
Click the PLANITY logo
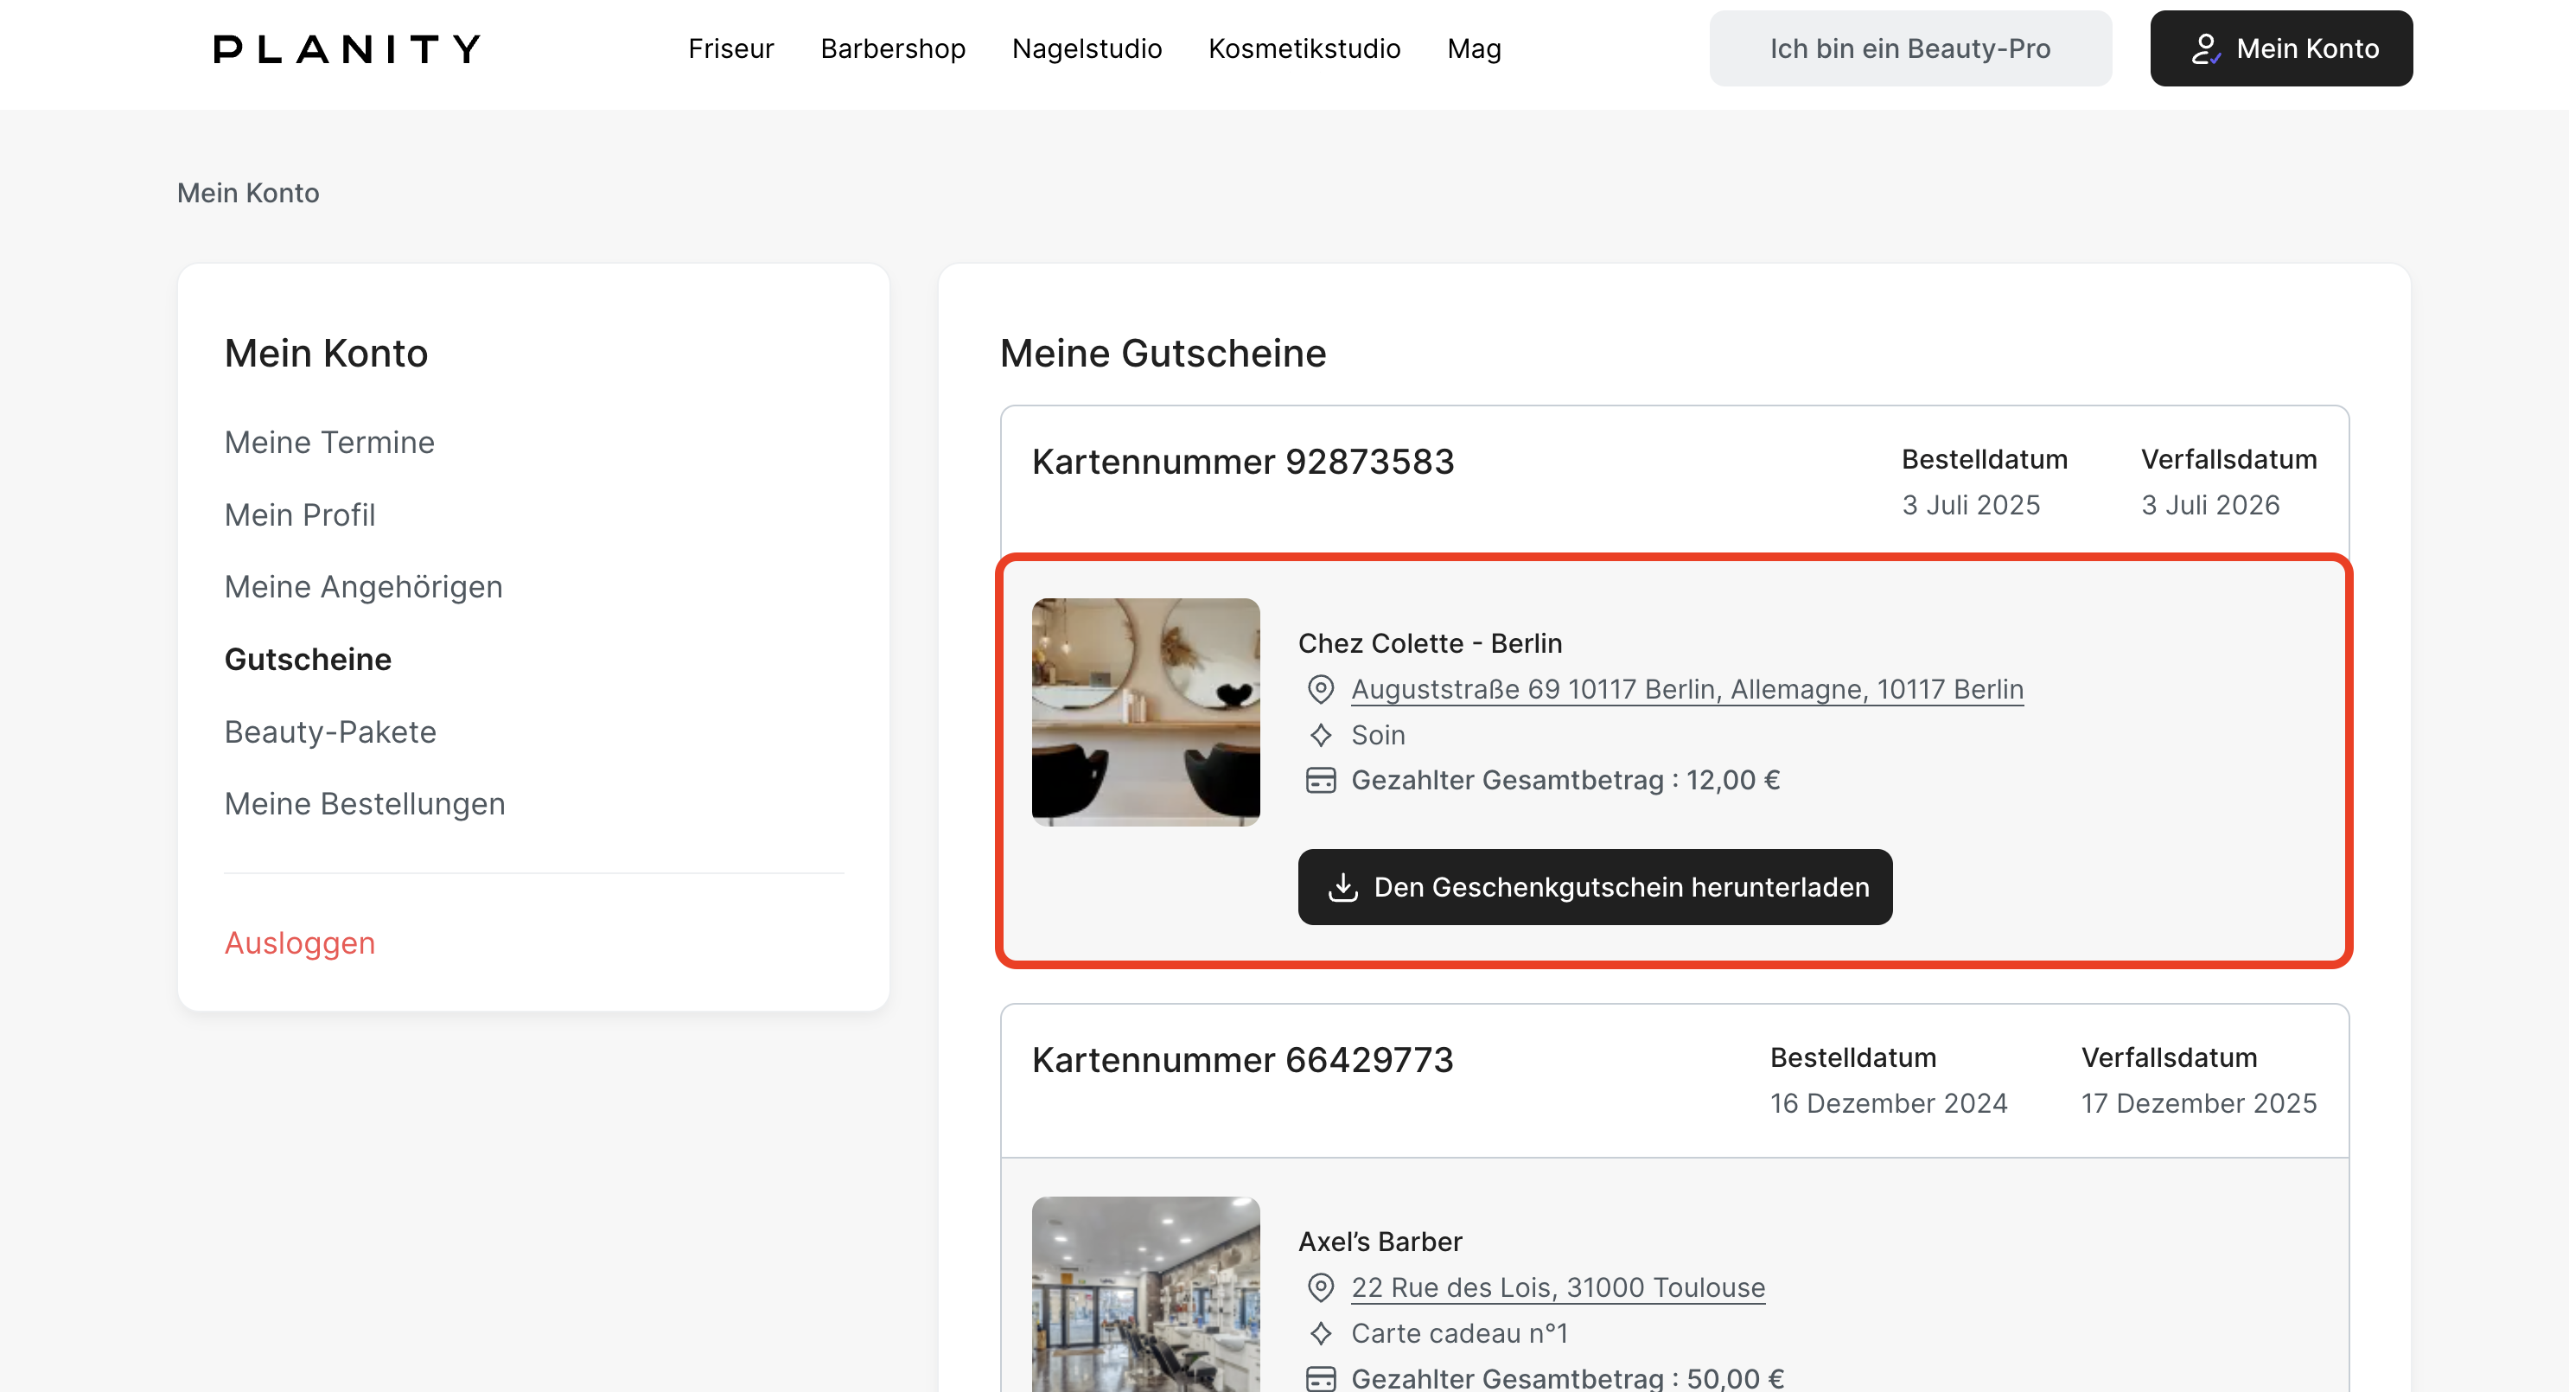(x=346, y=48)
